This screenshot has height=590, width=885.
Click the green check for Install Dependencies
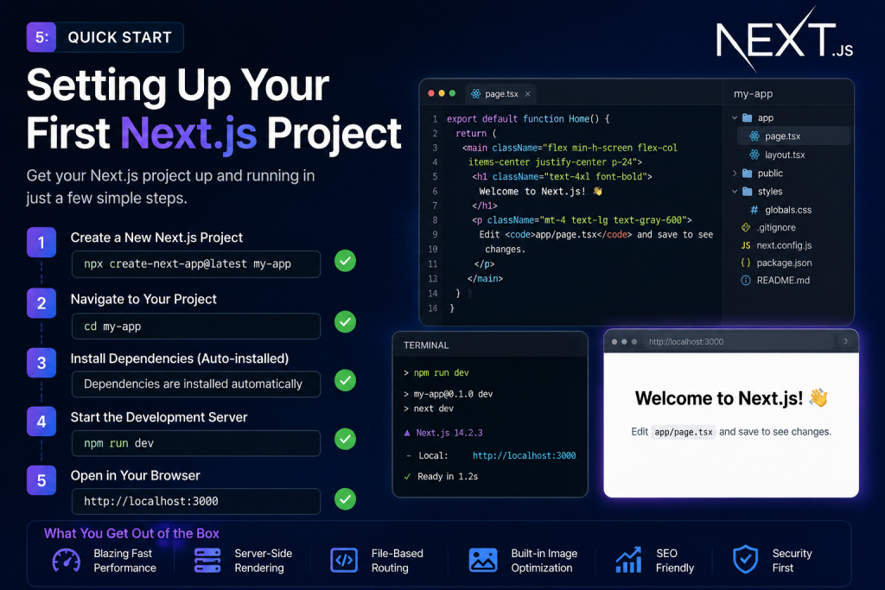(x=345, y=380)
